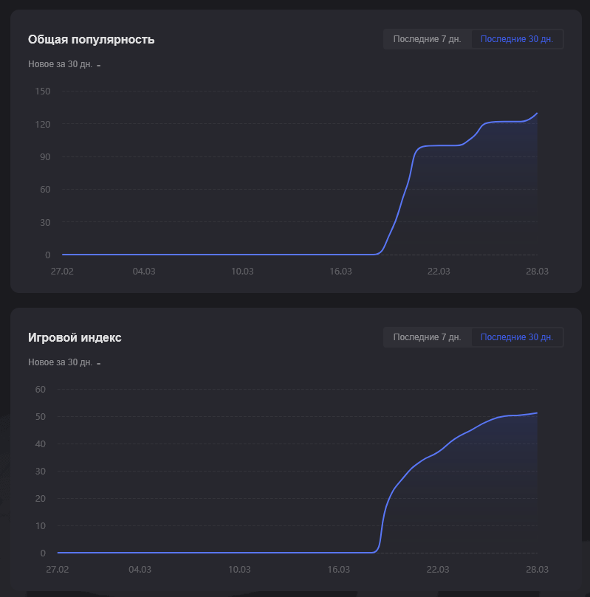
Task: Click the 150 value on popularity axis
Action: tap(42, 91)
